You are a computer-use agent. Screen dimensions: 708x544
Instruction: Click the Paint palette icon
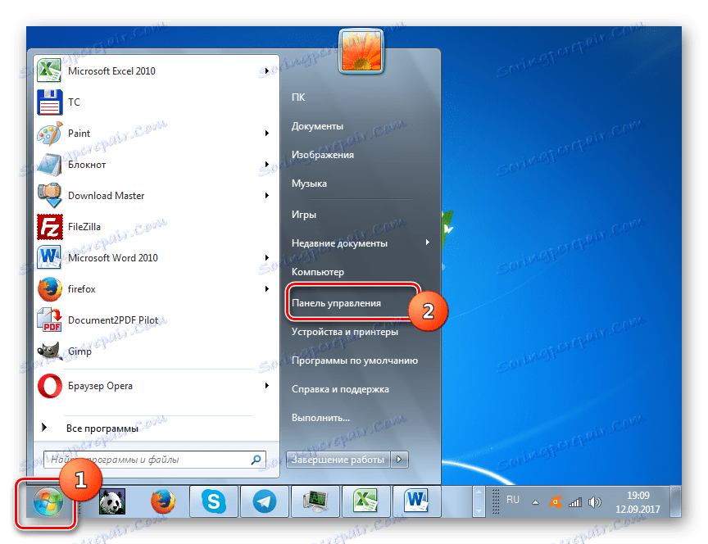coord(50,134)
